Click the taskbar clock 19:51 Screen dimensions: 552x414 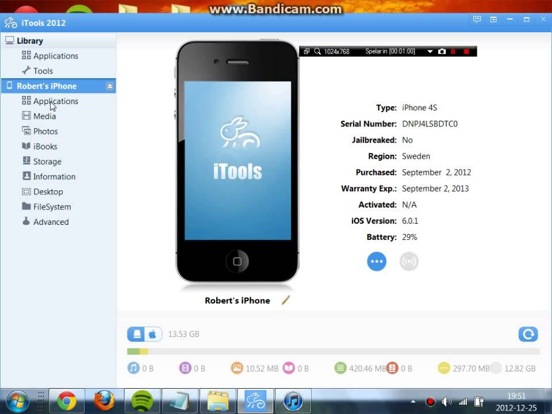tap(516, 396)
